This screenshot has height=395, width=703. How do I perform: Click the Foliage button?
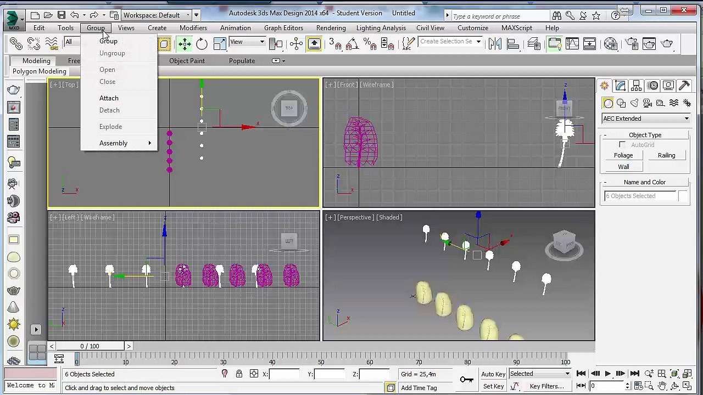[623, 155]
